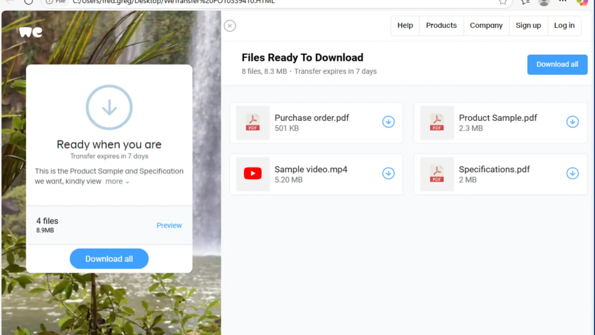Click the PDF icon for Purchase order.pdf
The image size is (595, 335).
[253, 122]
